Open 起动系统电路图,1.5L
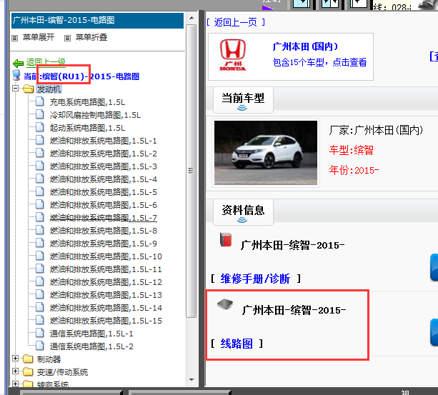This screenshot has width=438, height=395. [87, 128]
